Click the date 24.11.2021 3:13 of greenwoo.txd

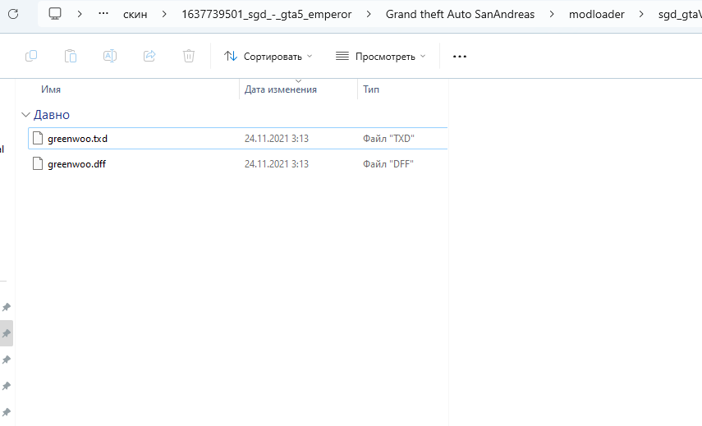tap(276, 139)
